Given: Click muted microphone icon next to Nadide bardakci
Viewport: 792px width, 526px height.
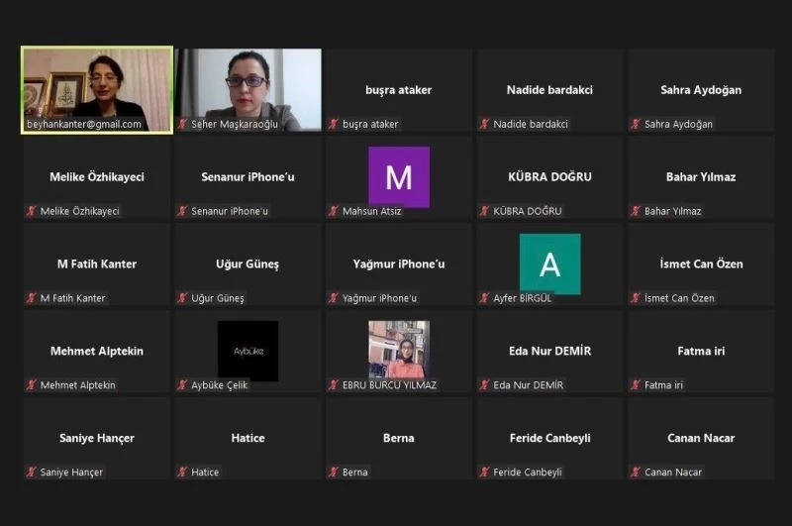Looking at the screenshot, I should tap(484, 125).
